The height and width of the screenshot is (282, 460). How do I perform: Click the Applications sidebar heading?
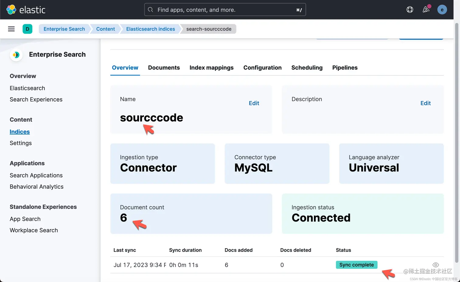[x=27, y=163]
